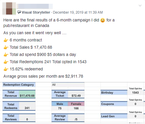
Task: Click pointing hand beside Total Sales
Action: click(x=6, y=47)
